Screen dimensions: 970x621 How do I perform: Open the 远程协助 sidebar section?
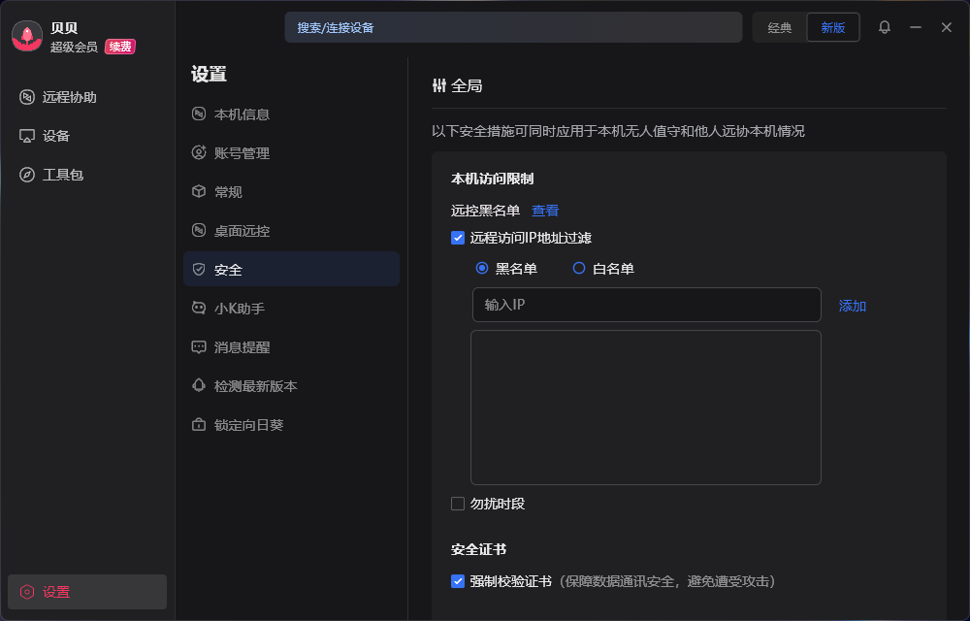[x=69, y=97]
